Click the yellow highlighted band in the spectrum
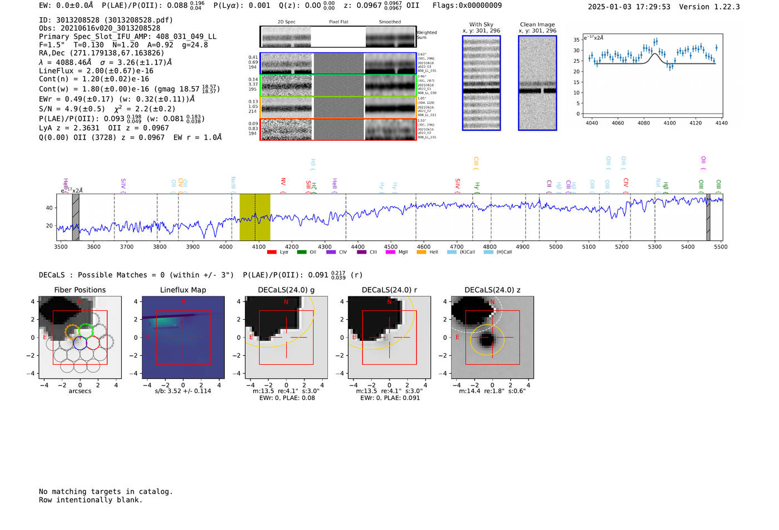The height and width of the screenshot is (530, 779). point(255,217)
